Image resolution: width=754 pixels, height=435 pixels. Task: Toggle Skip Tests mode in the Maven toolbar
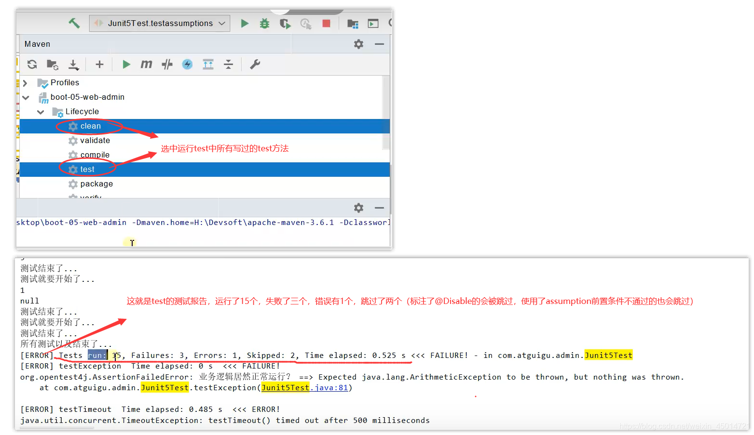click(167, 64)
